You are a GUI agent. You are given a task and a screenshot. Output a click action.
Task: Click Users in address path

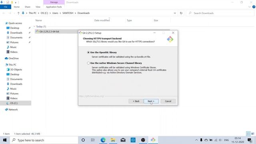coord(55,13)
